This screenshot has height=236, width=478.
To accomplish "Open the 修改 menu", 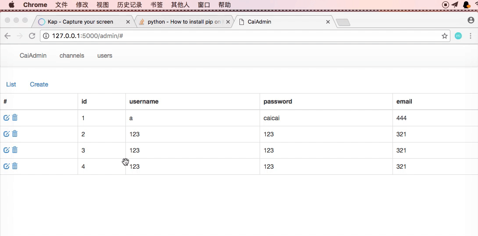I will pos(82,5).
